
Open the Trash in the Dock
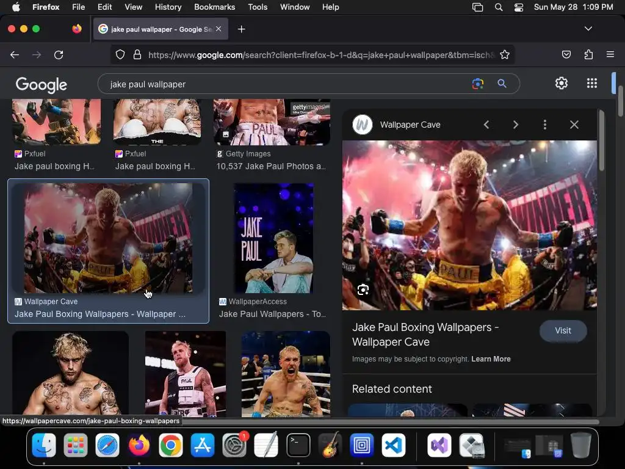coord(581,445)
